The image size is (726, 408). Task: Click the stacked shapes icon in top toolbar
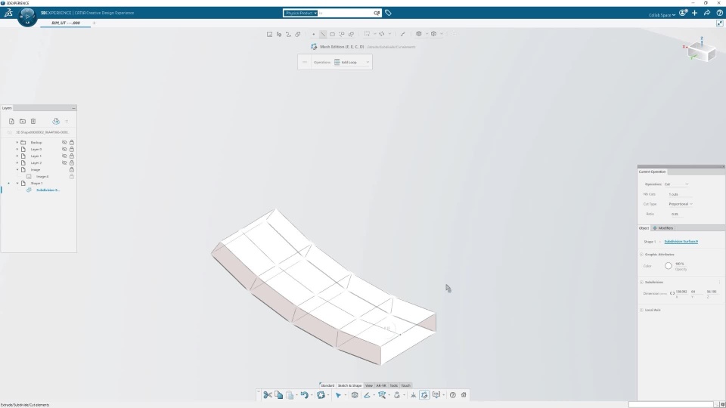[x=298, y=34]
